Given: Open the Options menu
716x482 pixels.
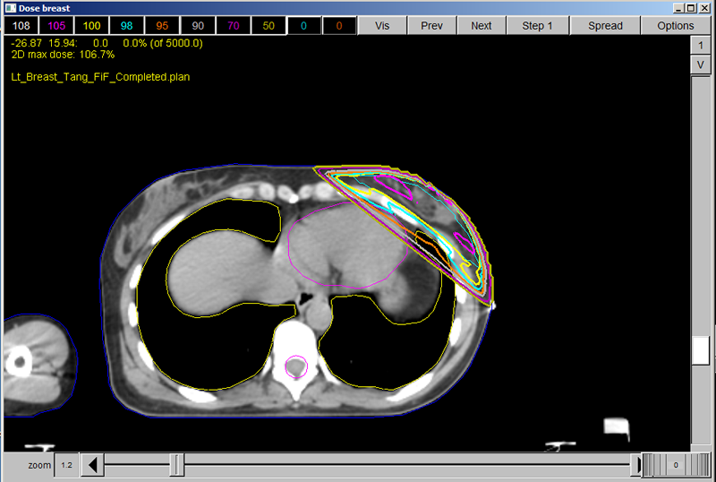Looking at the screenshot, I should (x=675, y=26).
